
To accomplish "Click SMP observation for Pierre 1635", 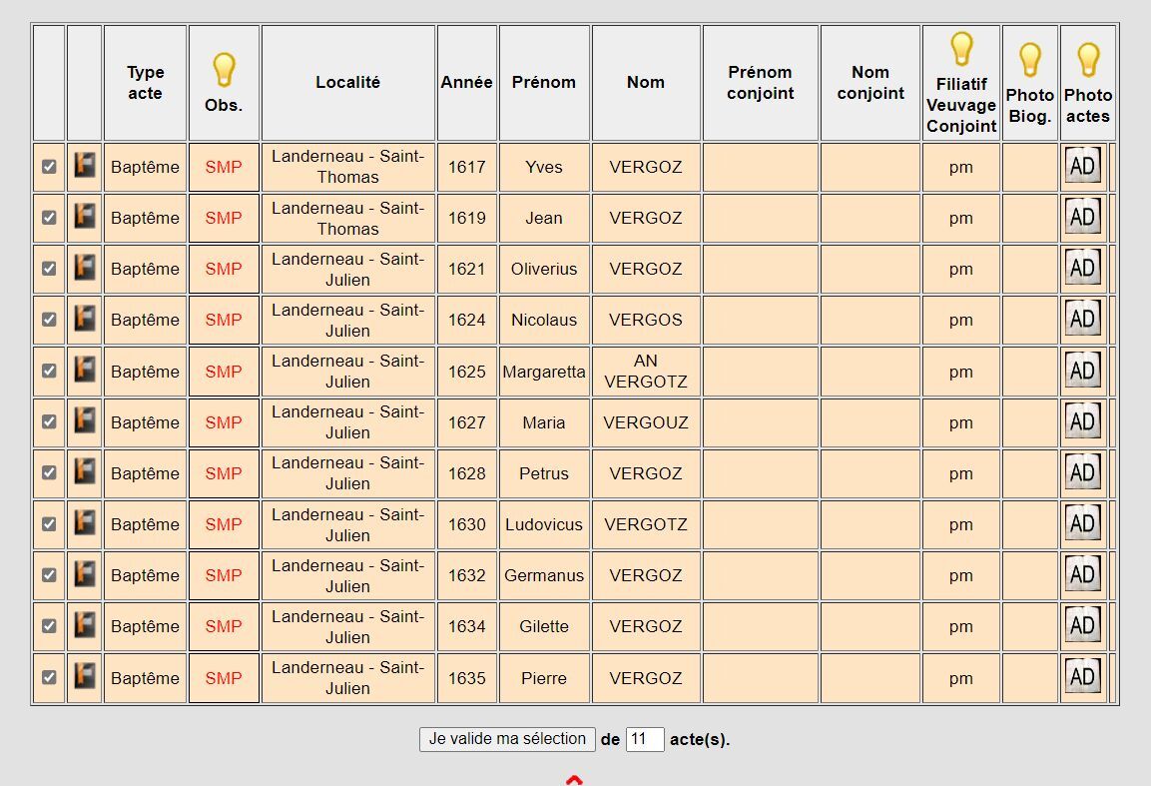I will [x=224, y=678].
